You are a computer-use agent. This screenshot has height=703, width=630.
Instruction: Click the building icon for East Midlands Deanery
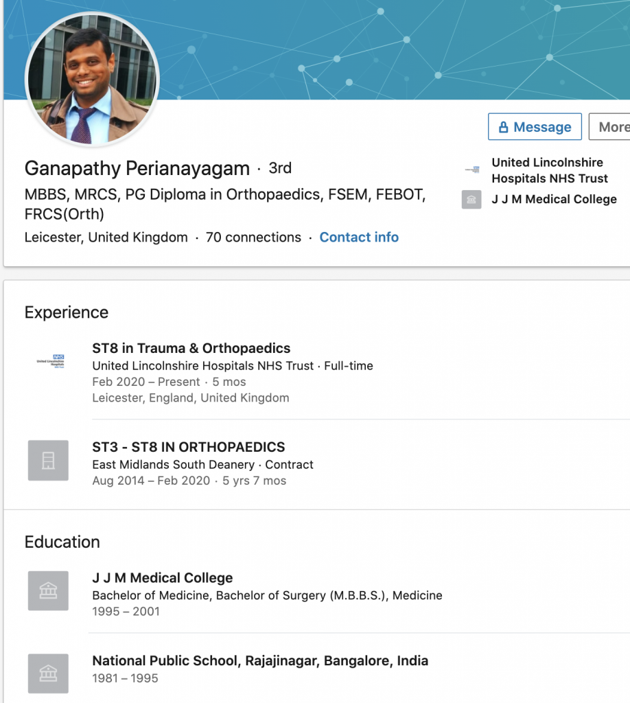[x=49, y=461]
